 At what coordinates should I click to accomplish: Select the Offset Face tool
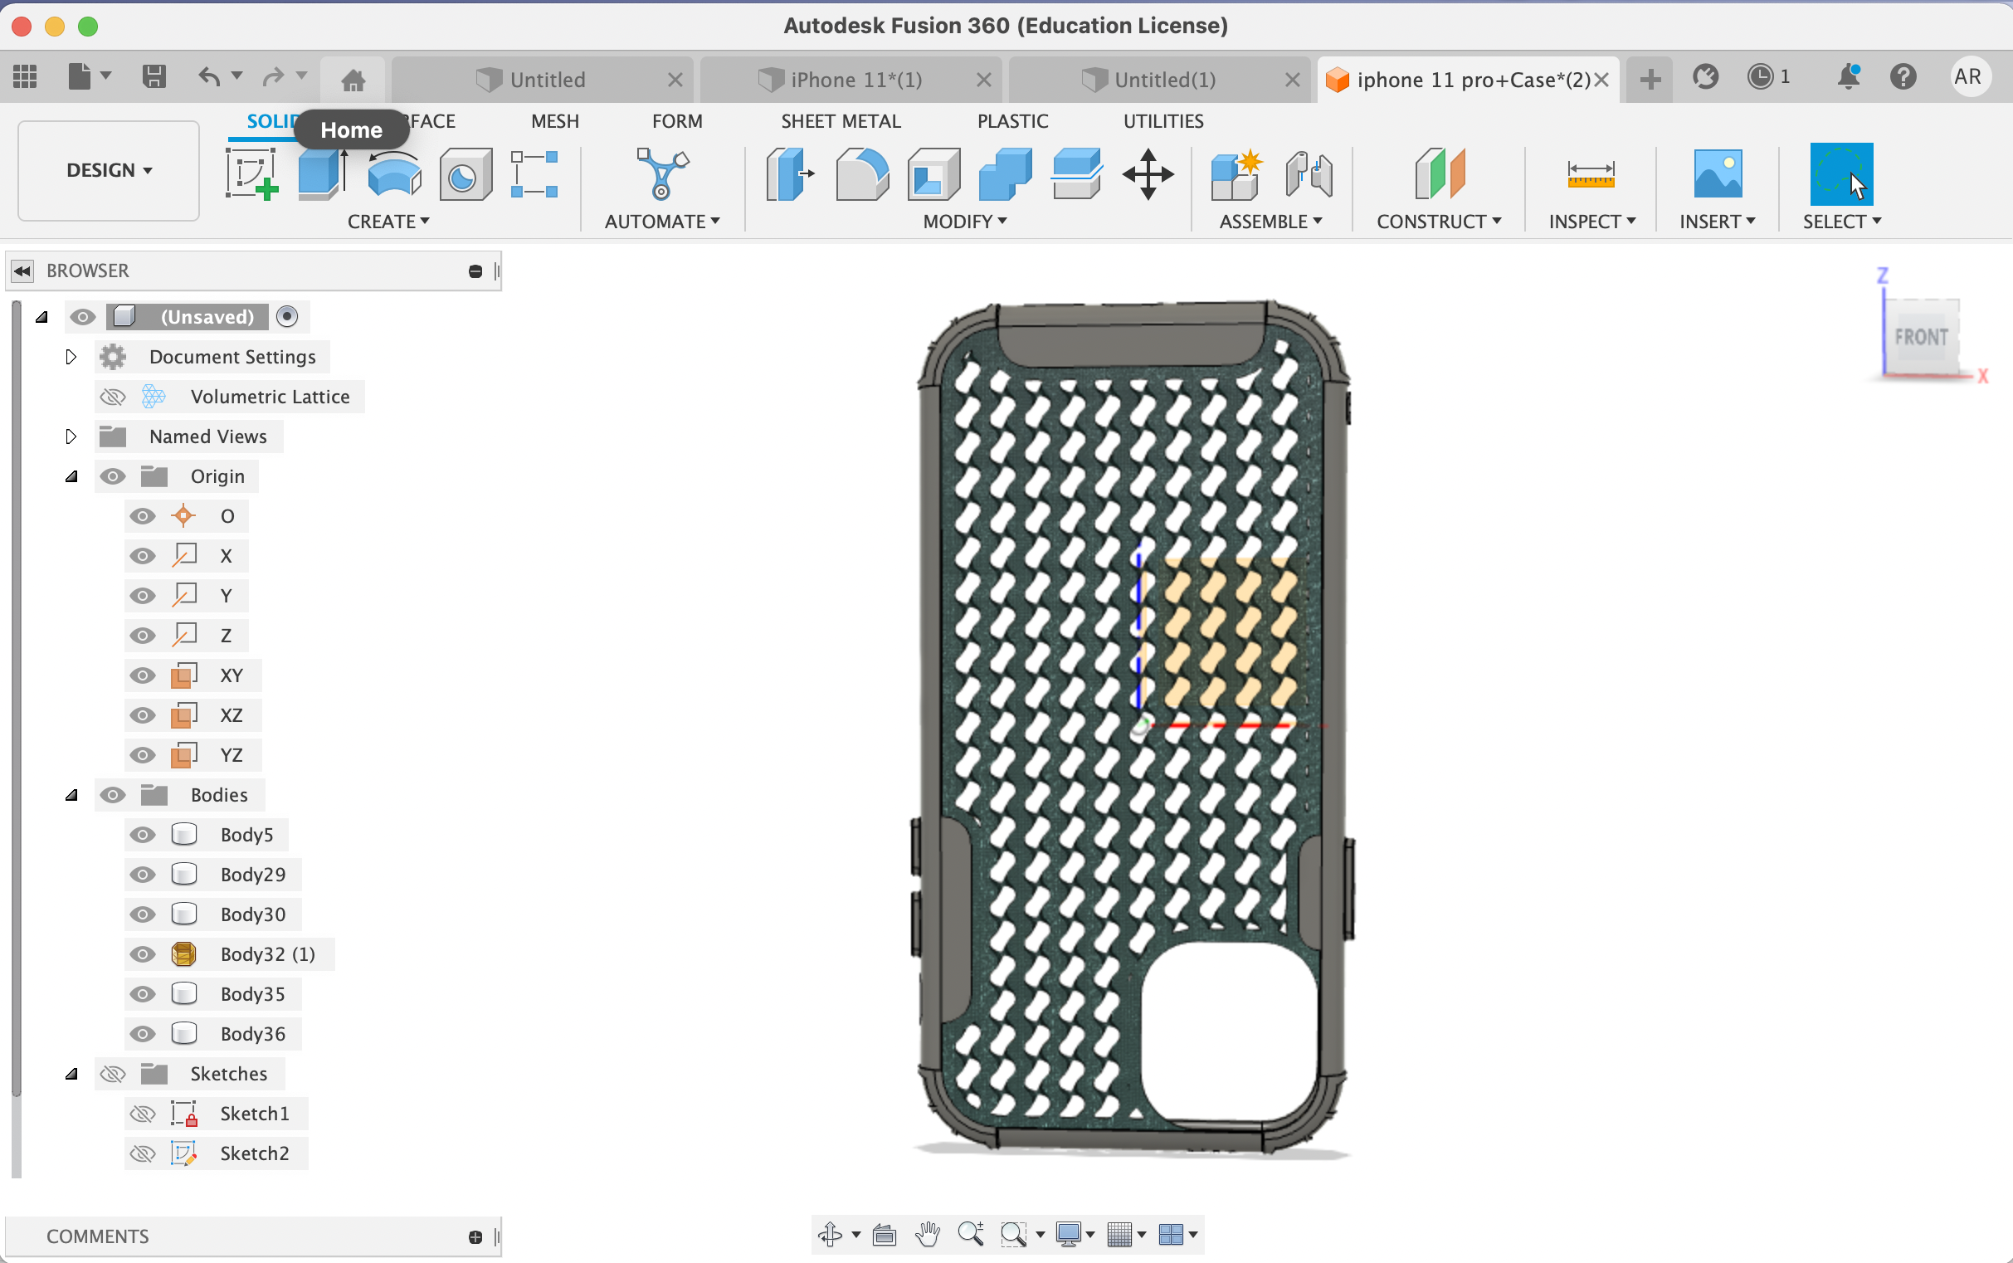pyautogui.click(x=1077, y=173)
